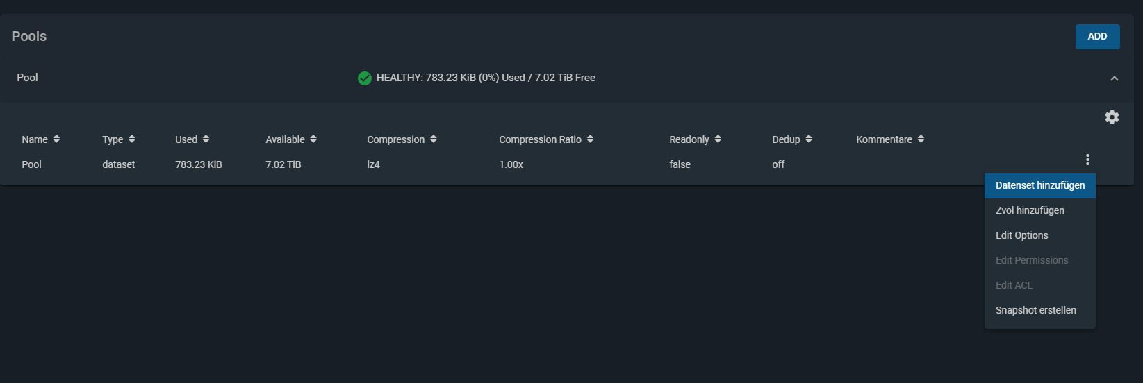
Task: Choose Zvol hinzufügen menu entry
Action: tap(1039, 210)
